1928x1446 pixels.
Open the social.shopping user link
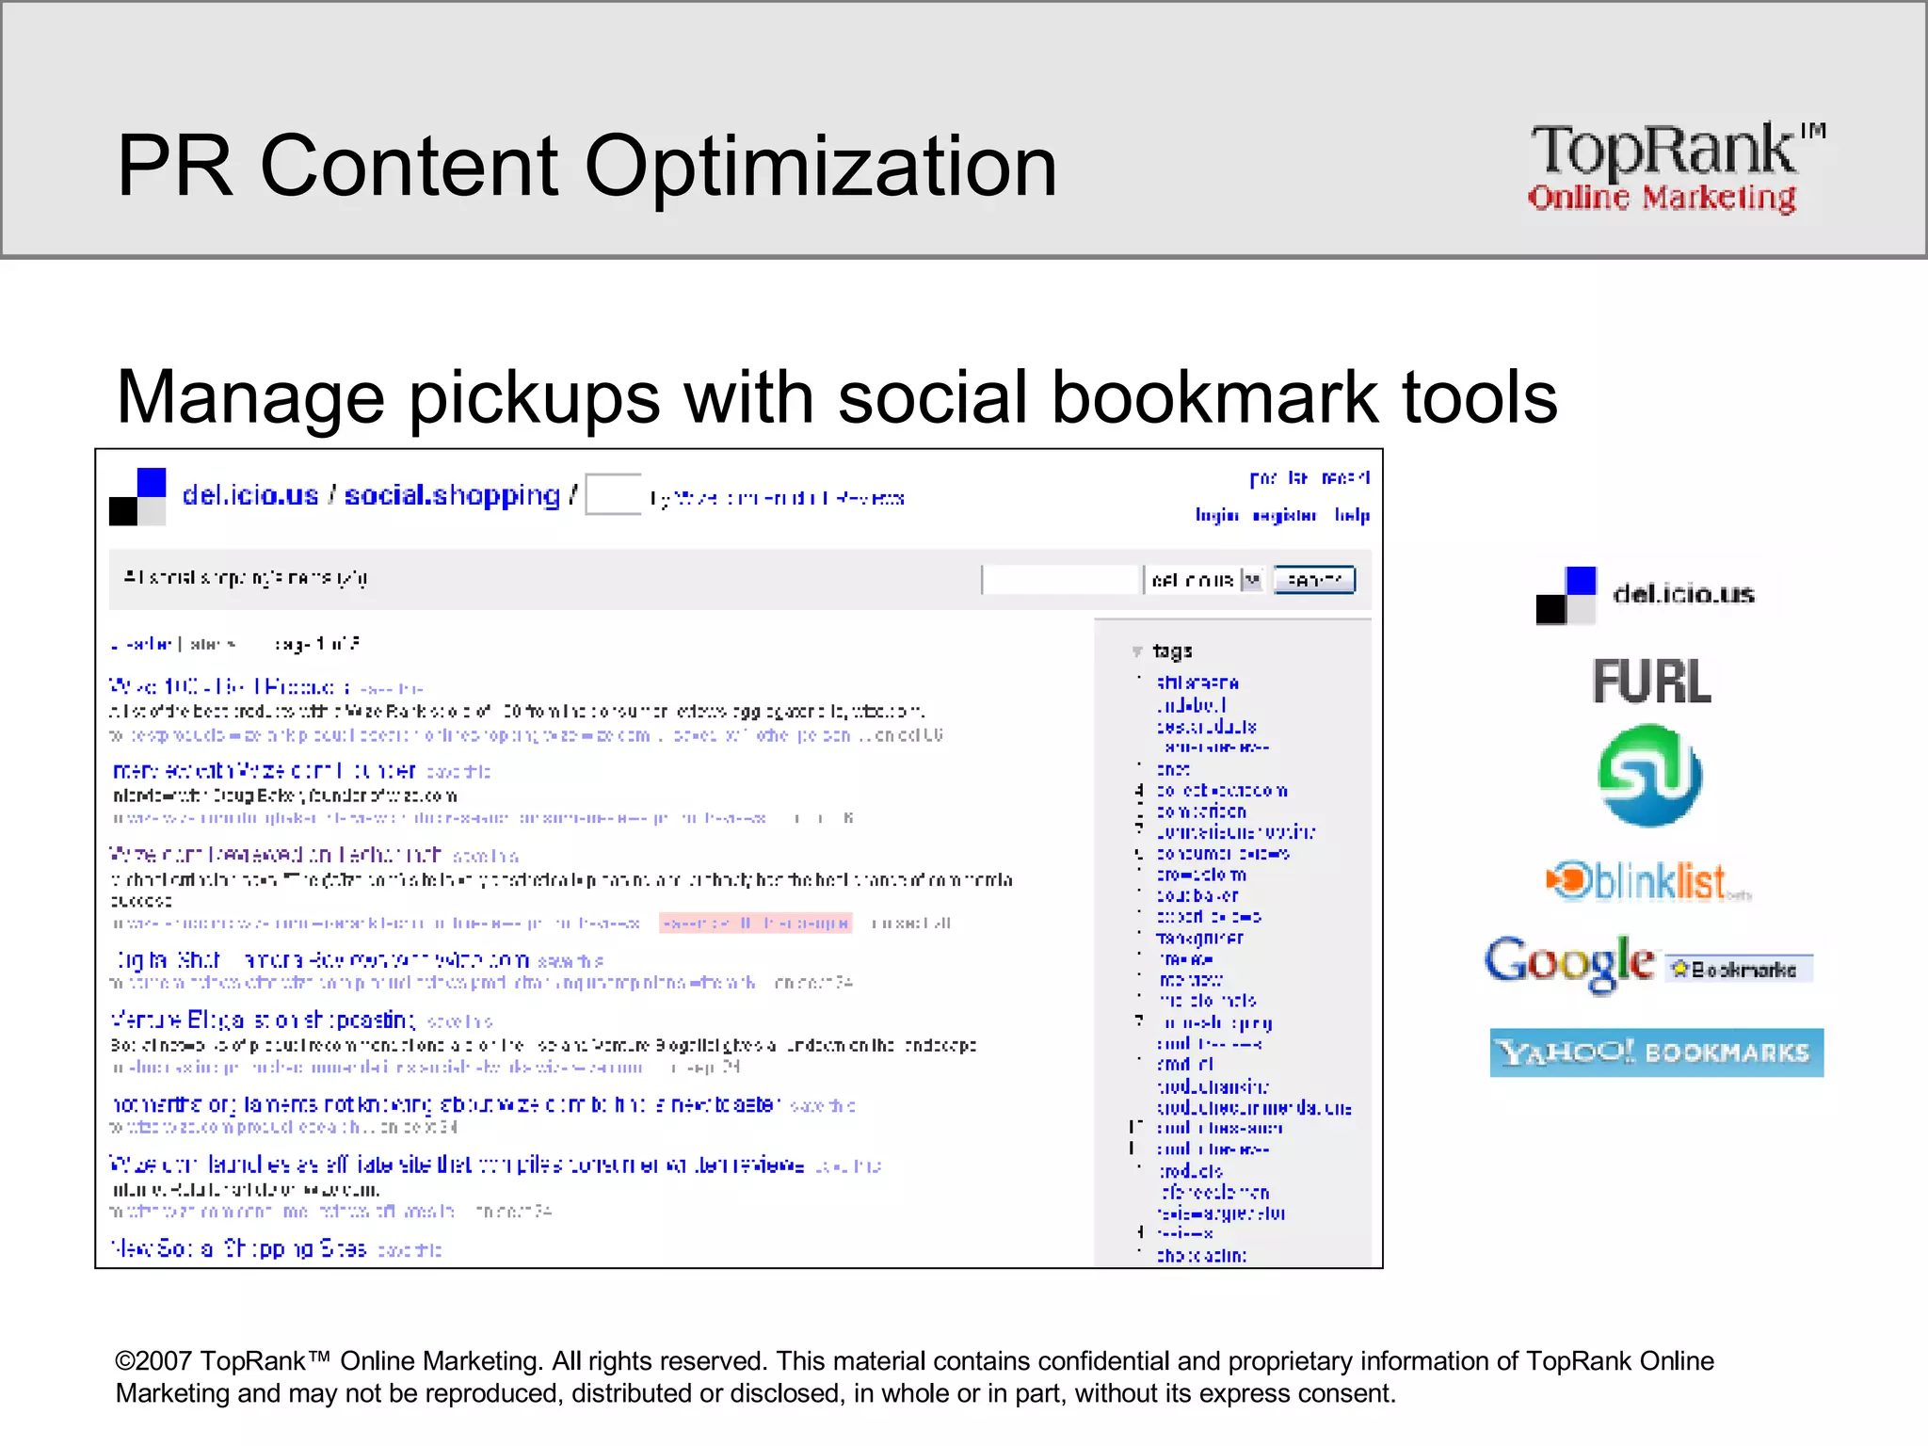click(452, 495)
